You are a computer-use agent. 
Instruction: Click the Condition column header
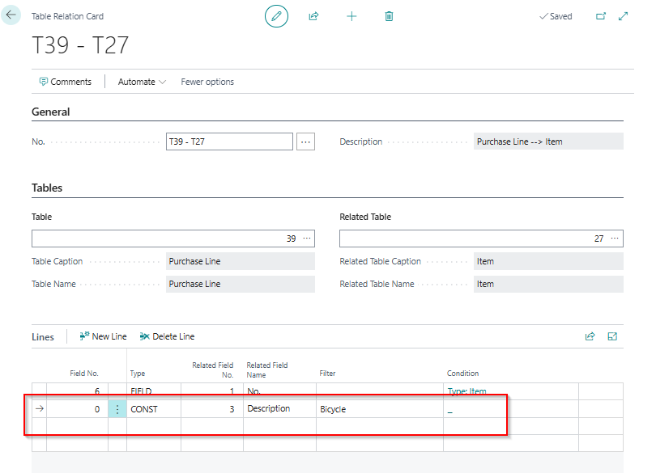462,373
